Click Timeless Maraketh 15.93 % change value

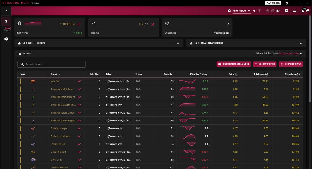[x=205, y=105]
